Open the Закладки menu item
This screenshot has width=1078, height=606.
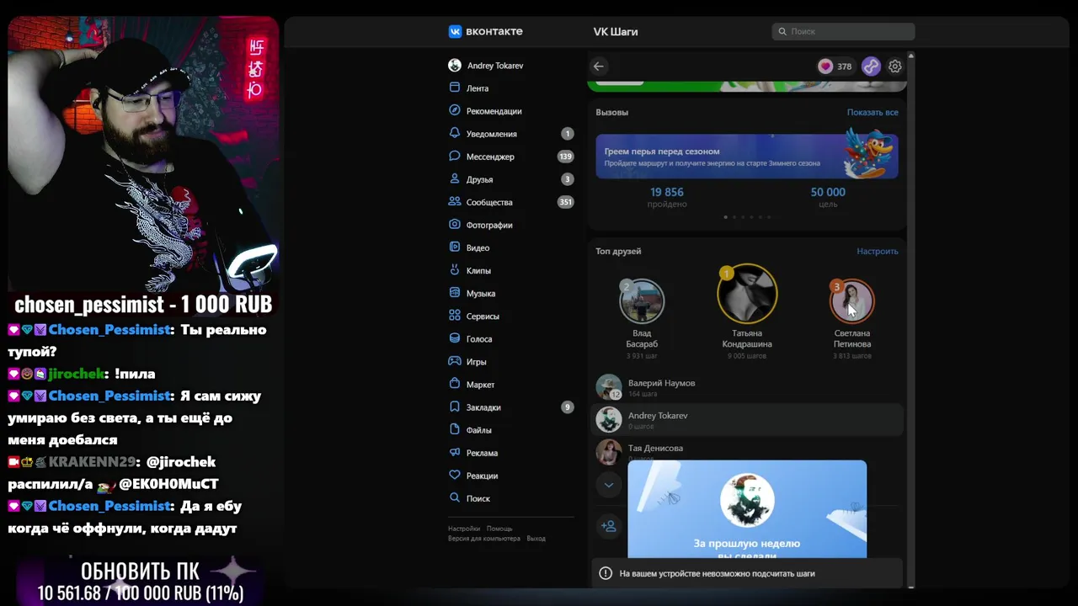click(510, 407)
